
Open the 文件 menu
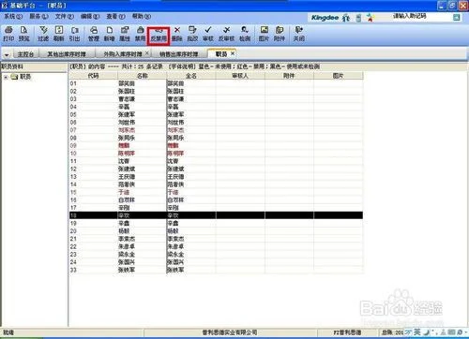[x=65, y=16]
